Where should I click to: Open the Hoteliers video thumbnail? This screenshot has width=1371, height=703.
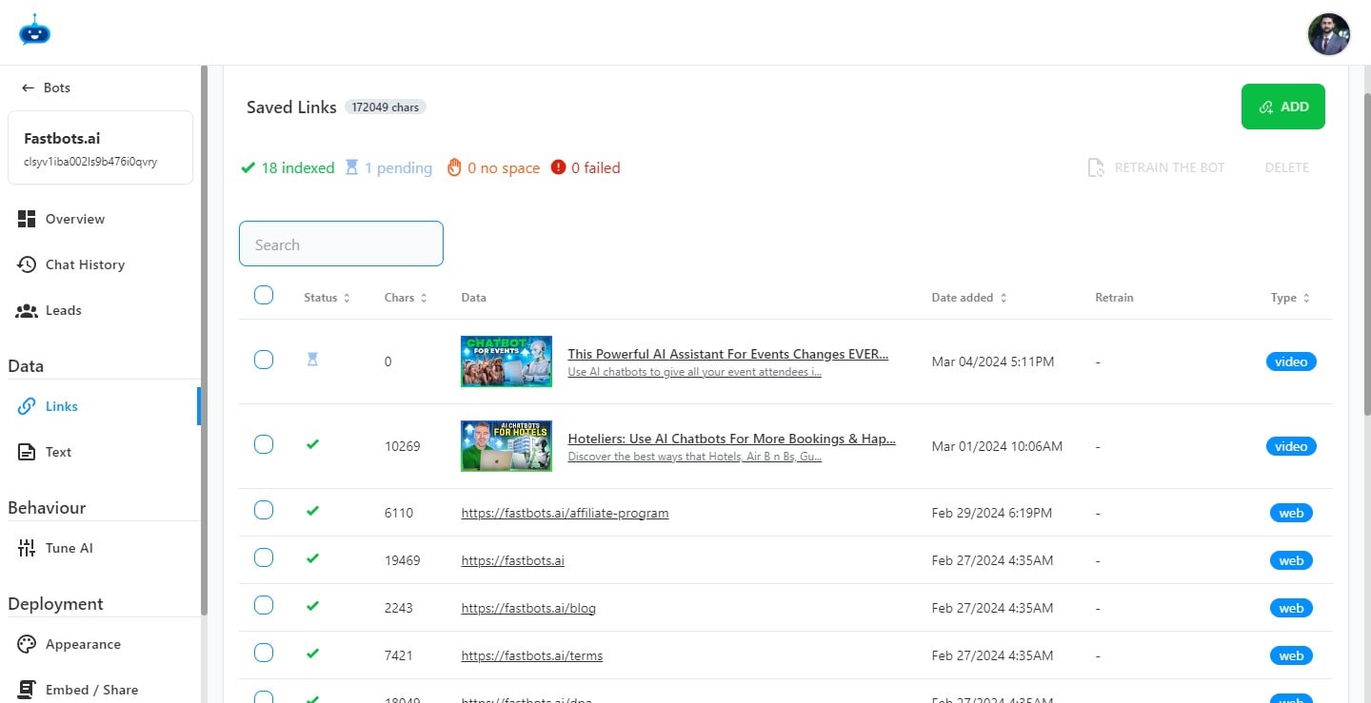(x=506, y=445)
